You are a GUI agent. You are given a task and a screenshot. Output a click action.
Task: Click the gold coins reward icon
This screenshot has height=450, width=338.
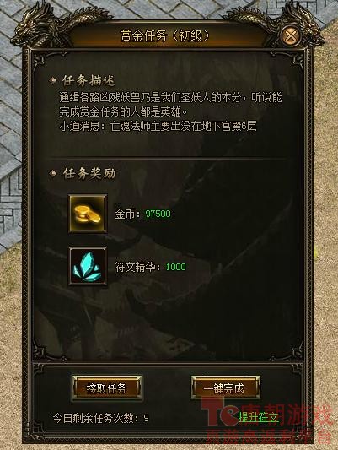(x=88, y=214)
